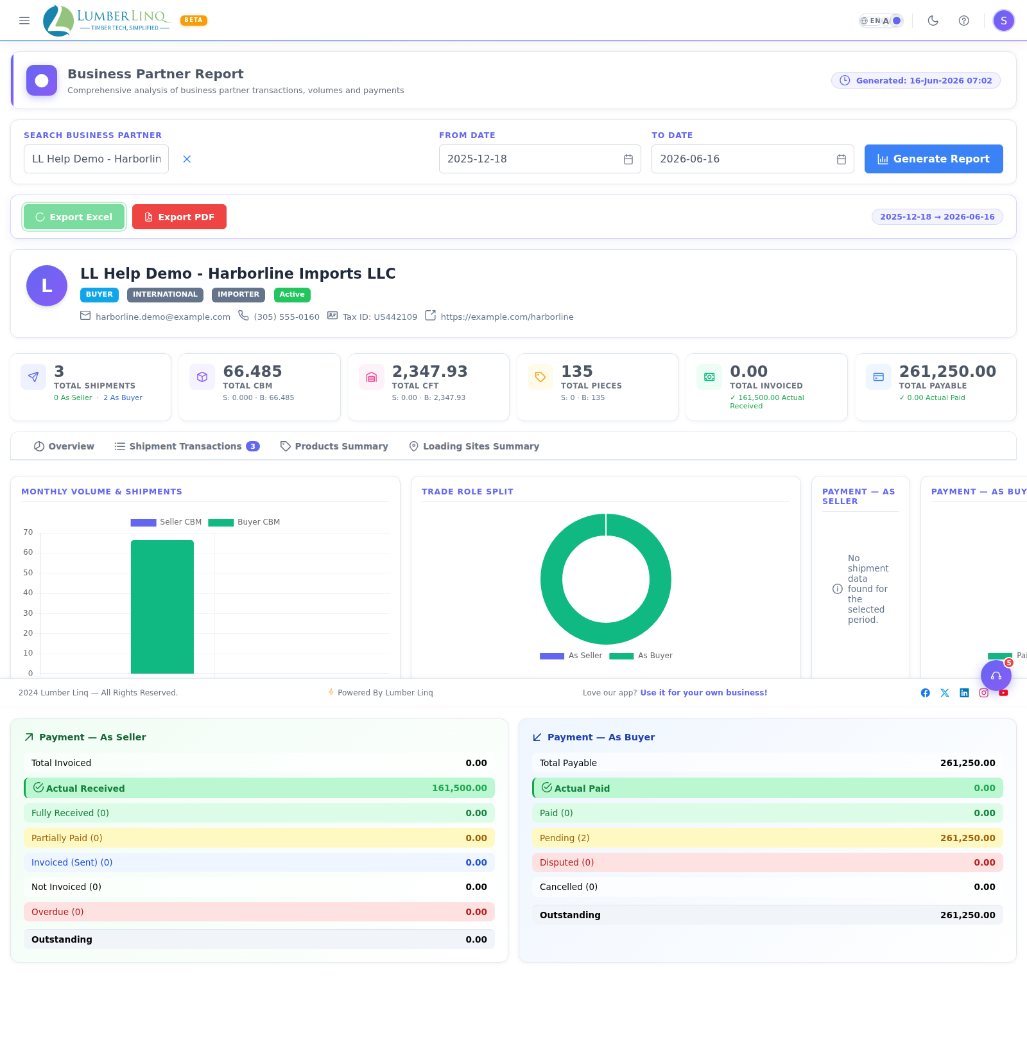
Task: Click the Lumber Linq logo
Action: [107, 21]
